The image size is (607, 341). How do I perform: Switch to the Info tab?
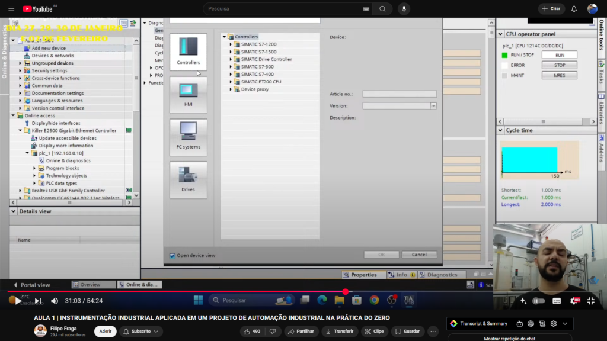tap(401, 275)
